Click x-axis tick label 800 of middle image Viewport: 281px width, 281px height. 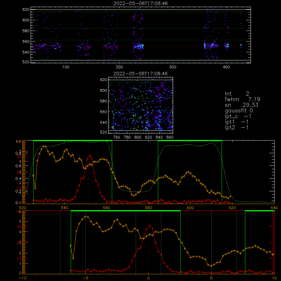[138, 137]
